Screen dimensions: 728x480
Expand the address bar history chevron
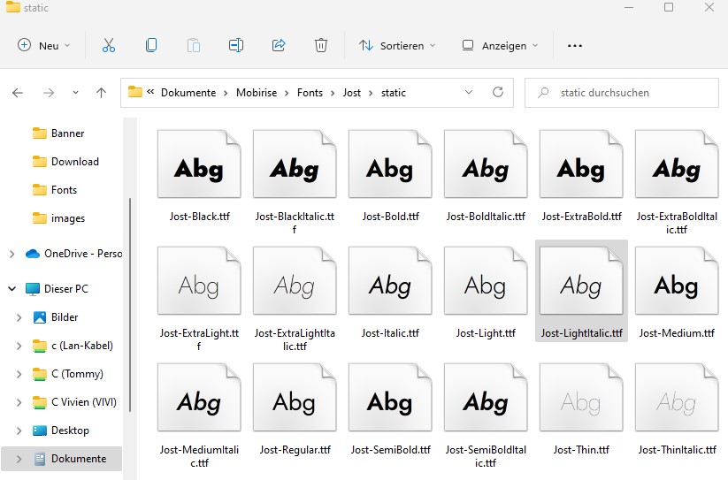pyautogui.click(x=468, y=93)
